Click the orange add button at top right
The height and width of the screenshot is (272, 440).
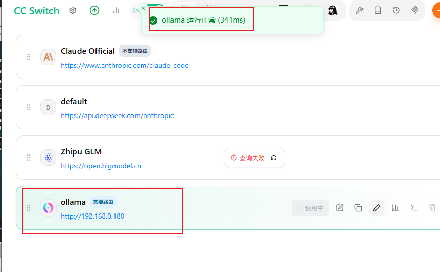(436, 11)
